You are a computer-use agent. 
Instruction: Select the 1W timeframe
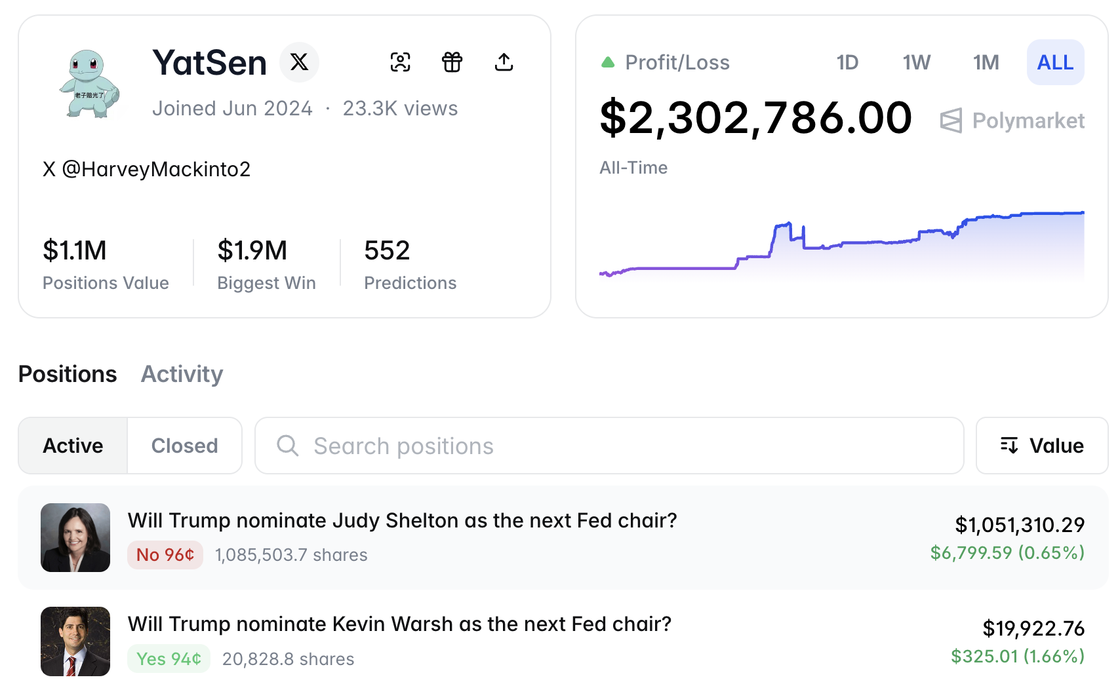(916, 62)
